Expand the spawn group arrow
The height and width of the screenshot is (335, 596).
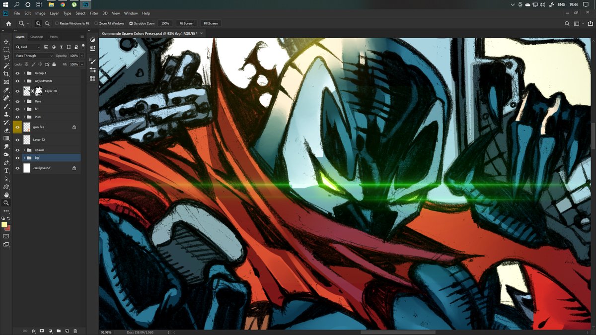pyautogui.click(x=24, y=150)
